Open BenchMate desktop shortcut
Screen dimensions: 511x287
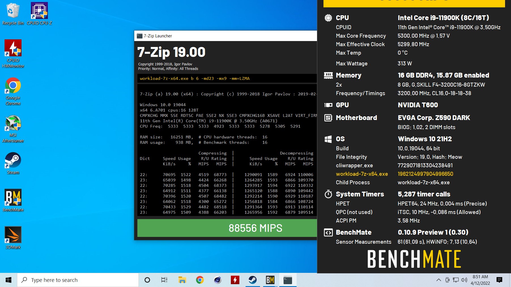pos(13,200)
